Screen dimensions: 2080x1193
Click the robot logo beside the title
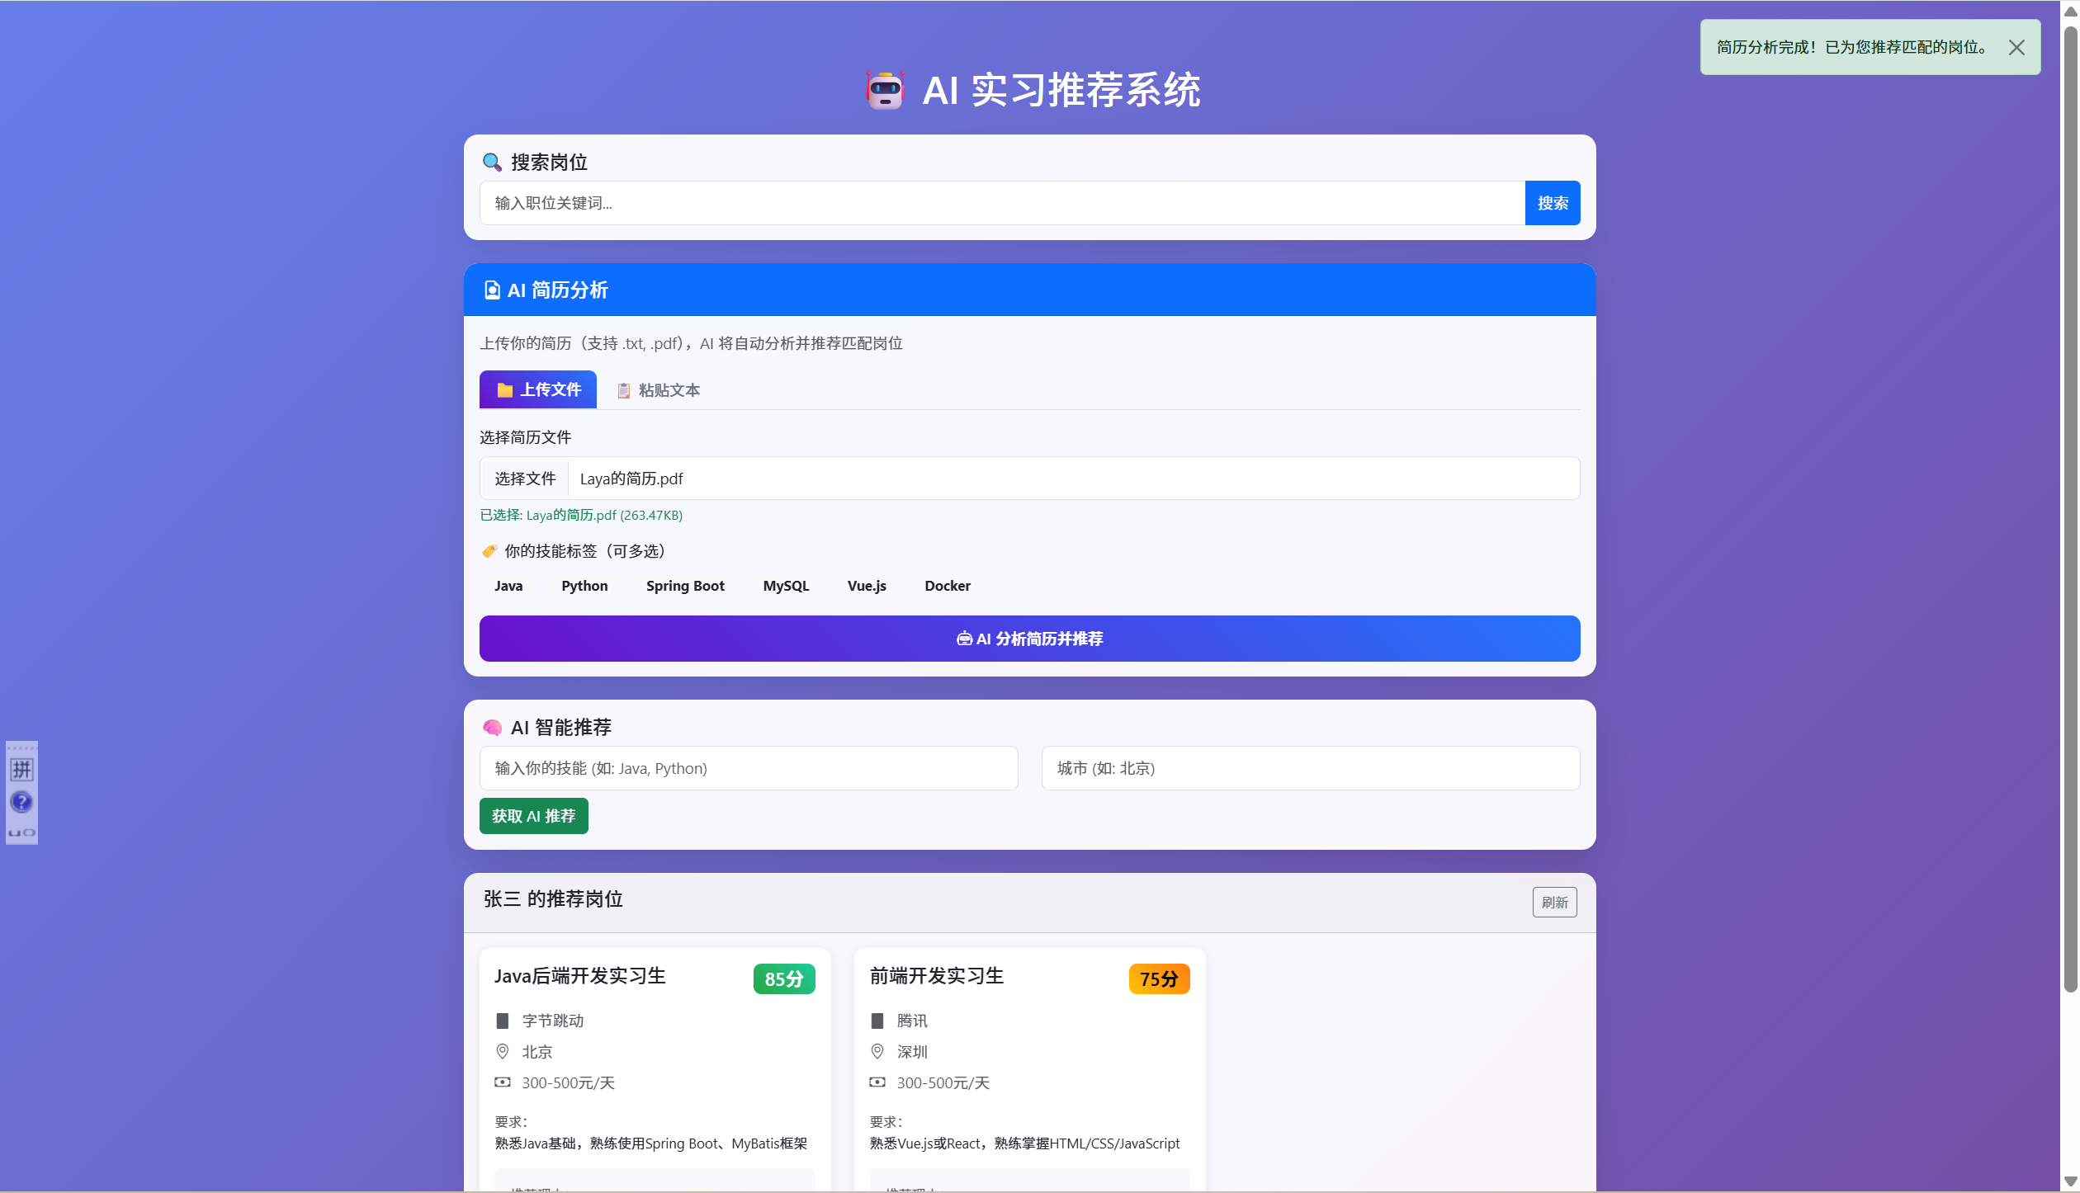coord(885,90)
